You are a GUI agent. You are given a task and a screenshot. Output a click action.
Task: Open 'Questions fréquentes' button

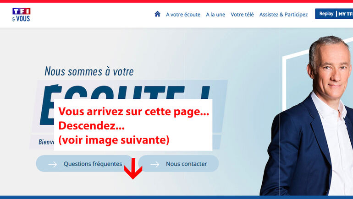(84, 163)
